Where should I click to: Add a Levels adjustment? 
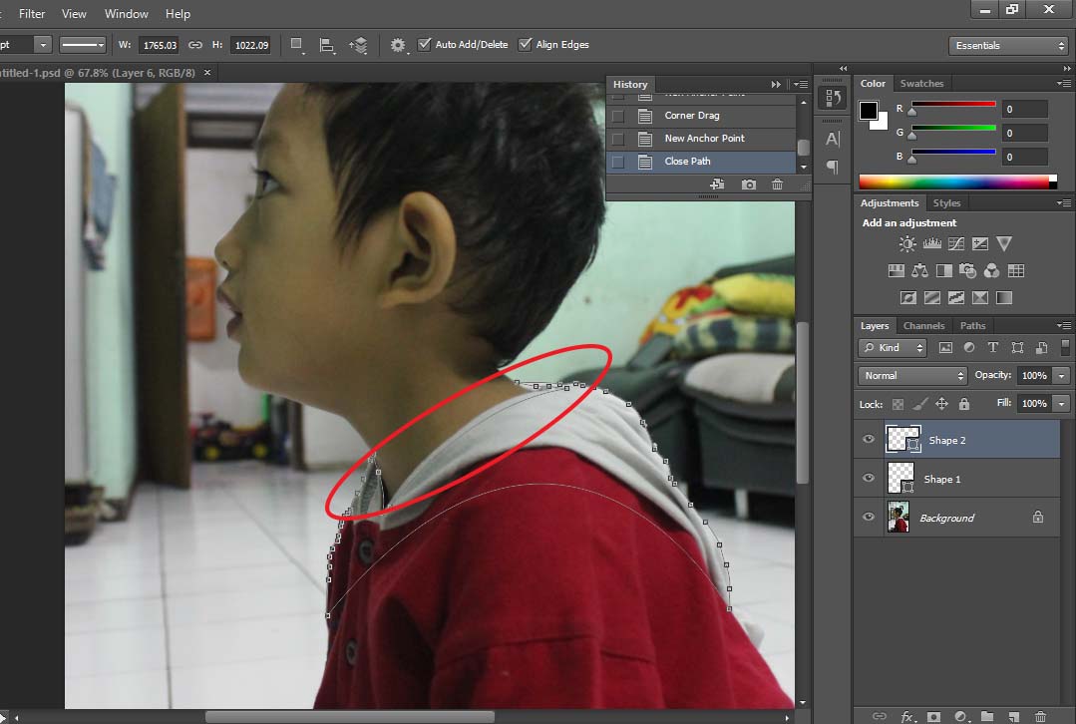(x=932, y=243)
